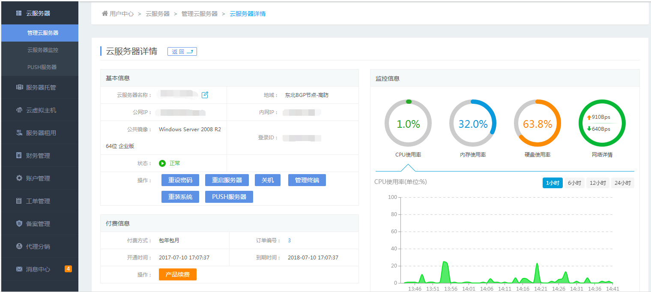Screen dimensions: 651x292
Task: Click the 备案管理 shield icon
Action: (19, 223)
